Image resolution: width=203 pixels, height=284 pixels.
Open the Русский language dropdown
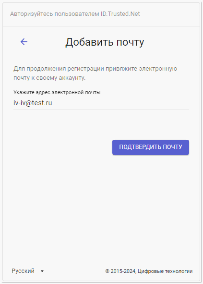(x=28, y=271)
